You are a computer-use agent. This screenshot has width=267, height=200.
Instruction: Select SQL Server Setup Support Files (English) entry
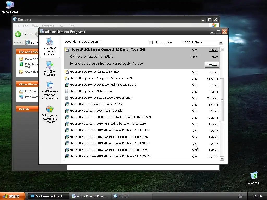142,98
